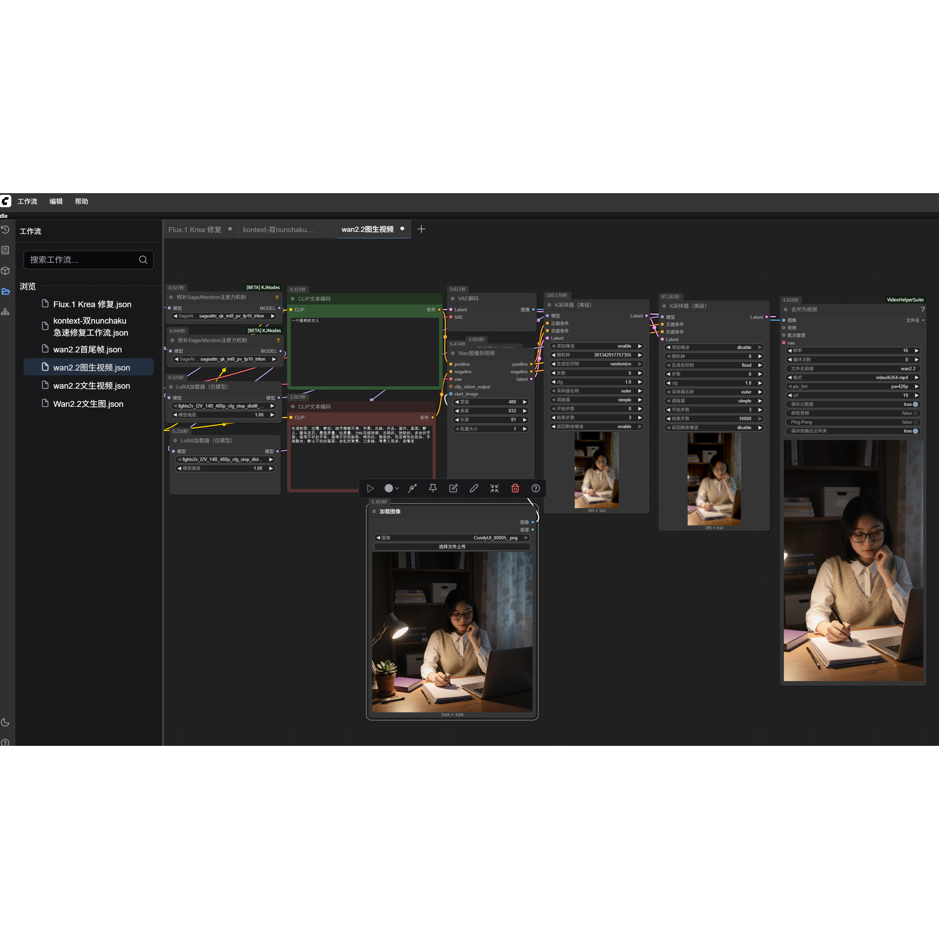Image resolution: width=939 pixels, height=939 pixels.
Task: Click the collapse node icon in toolbar
Action: click(x=494, y=488)
